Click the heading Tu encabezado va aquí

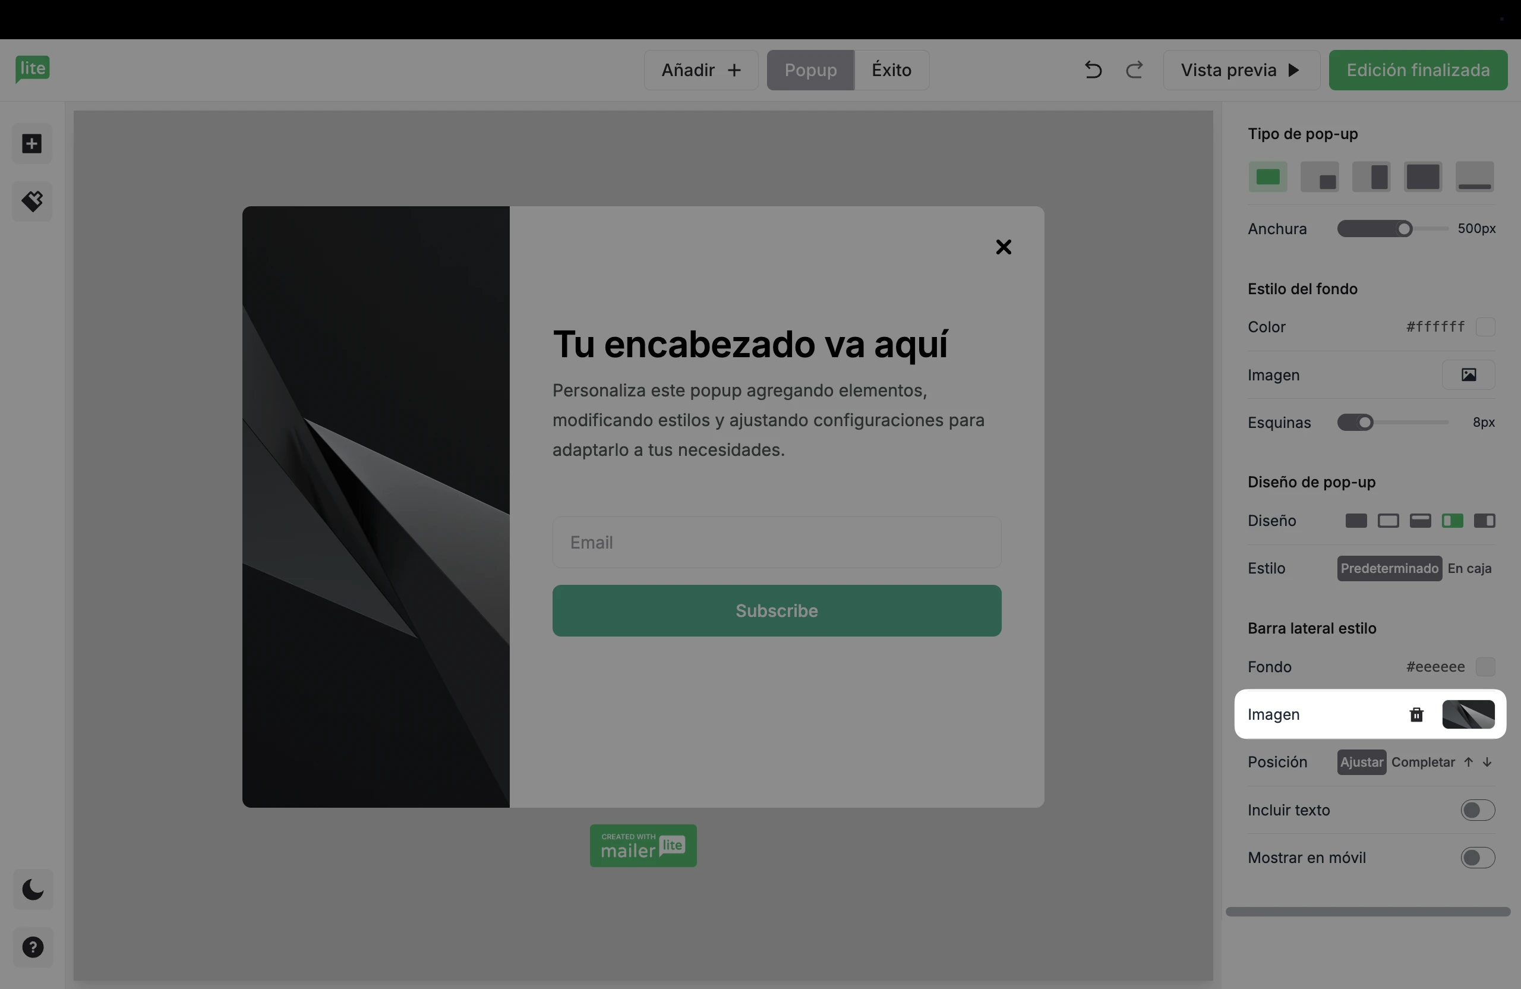click(750, 344)
